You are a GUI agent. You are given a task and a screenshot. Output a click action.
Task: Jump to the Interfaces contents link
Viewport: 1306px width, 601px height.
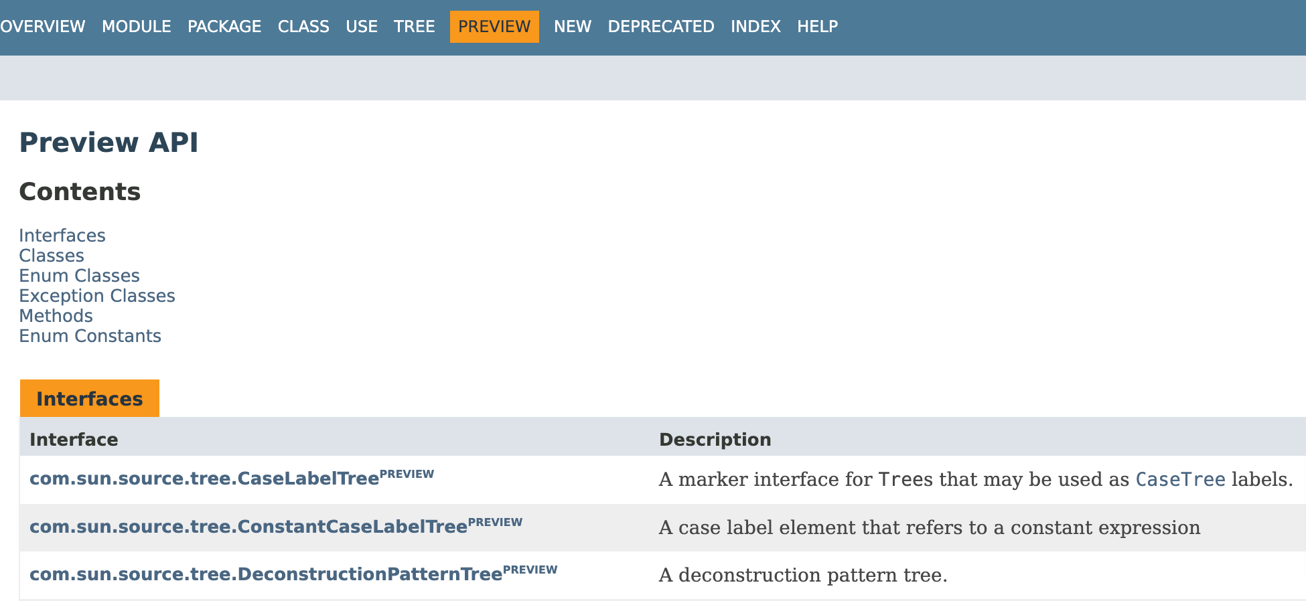click(x=62, y=236)
